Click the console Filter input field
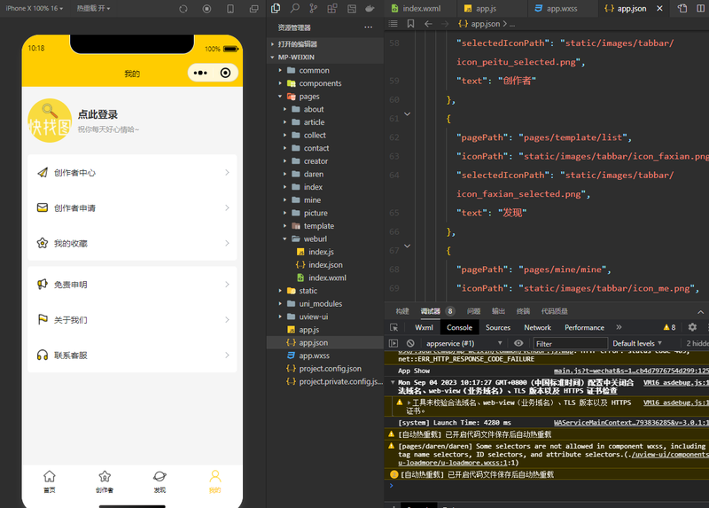The height and width of the screenshot is (508, 709). pos(570,343)
